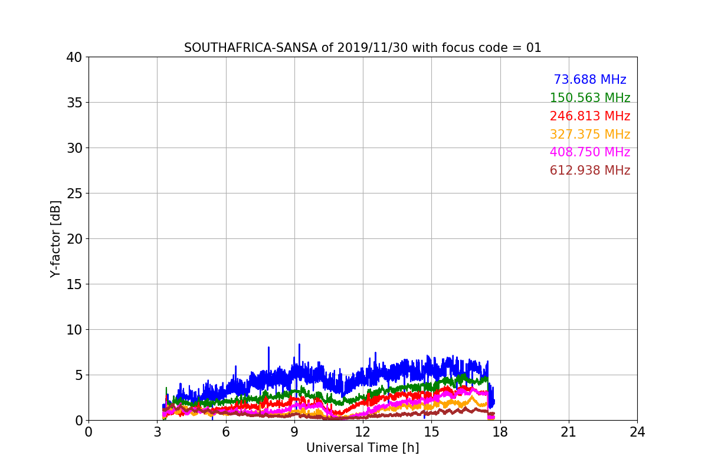
Task: Select the 246.813 MHz legend label
Action: click(590, 116)
